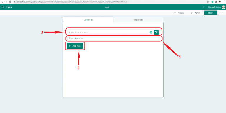Bookmark this page with star icon
The image size is (226, 113).
tap(208, 2)
